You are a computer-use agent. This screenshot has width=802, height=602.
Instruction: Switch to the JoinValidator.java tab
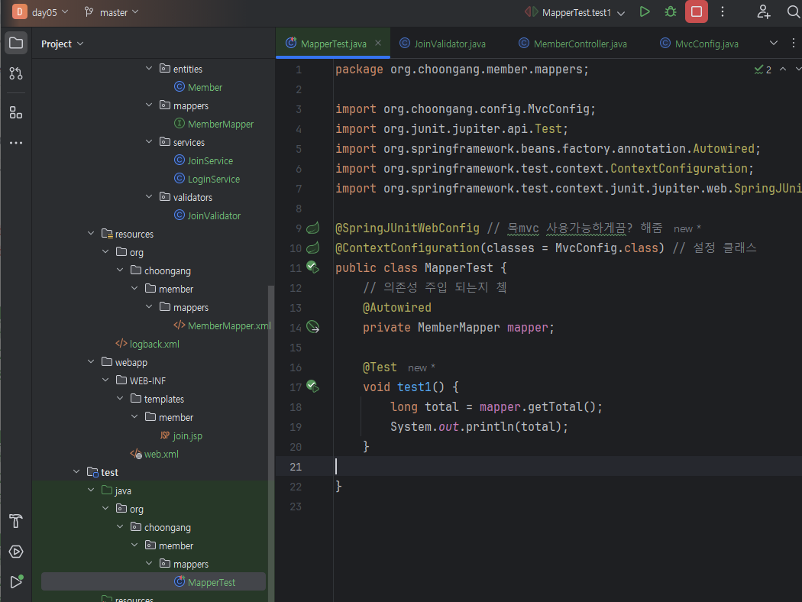[442, 44]
